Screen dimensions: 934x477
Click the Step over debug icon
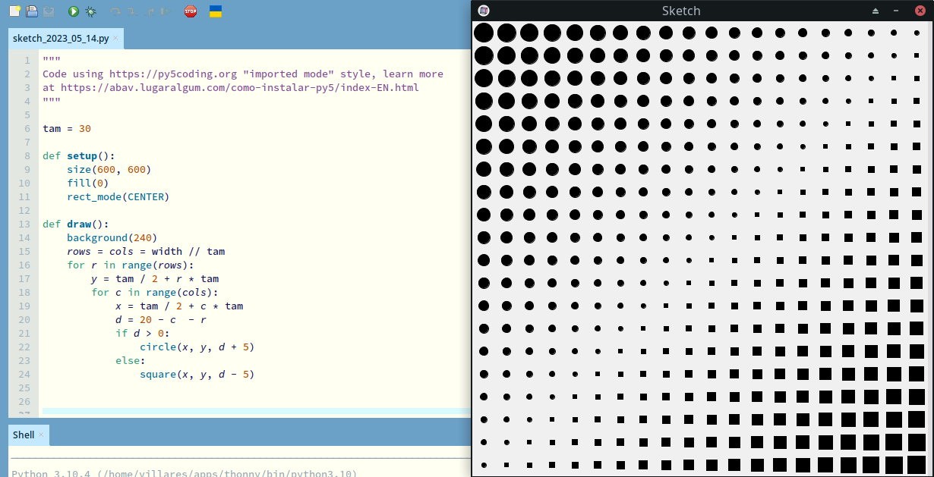click(x=115, y=11)
